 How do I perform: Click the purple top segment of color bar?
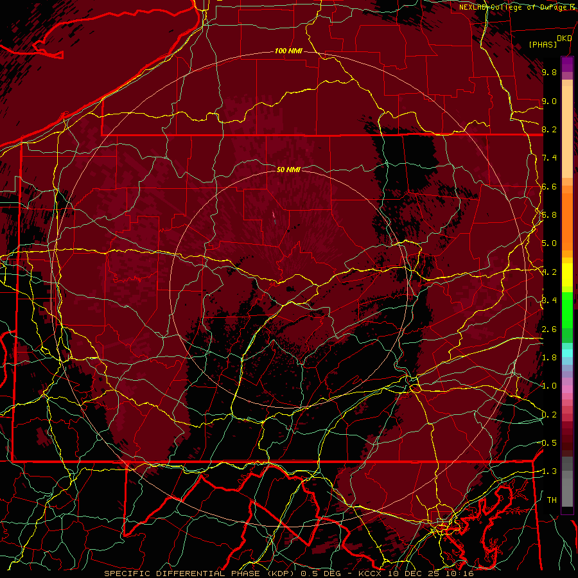[567, 64]
